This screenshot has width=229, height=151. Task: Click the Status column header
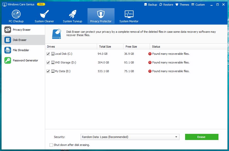click(188, 47)
